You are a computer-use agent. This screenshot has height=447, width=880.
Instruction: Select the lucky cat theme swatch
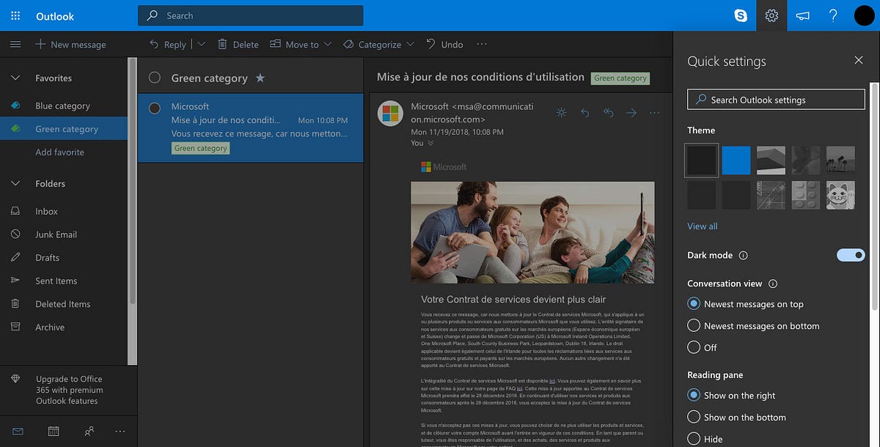click(841, 195)
